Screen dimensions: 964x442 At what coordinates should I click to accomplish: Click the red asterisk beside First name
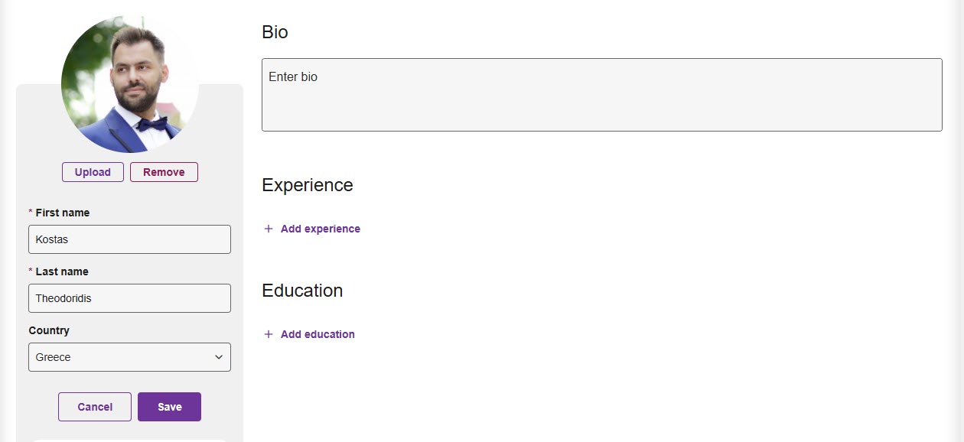tap(29, 212)
